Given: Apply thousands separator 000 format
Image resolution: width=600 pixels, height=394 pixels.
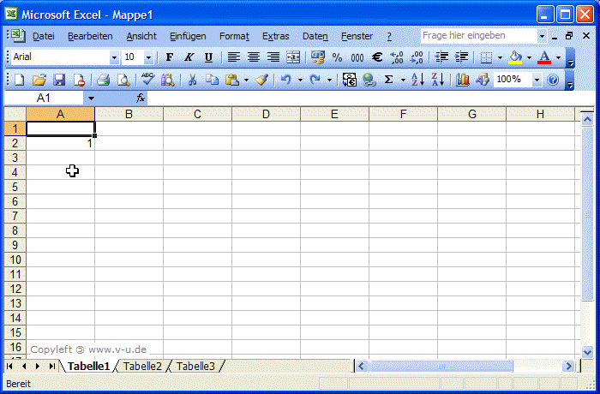Looking at the screenshot, I should point(357,57).
